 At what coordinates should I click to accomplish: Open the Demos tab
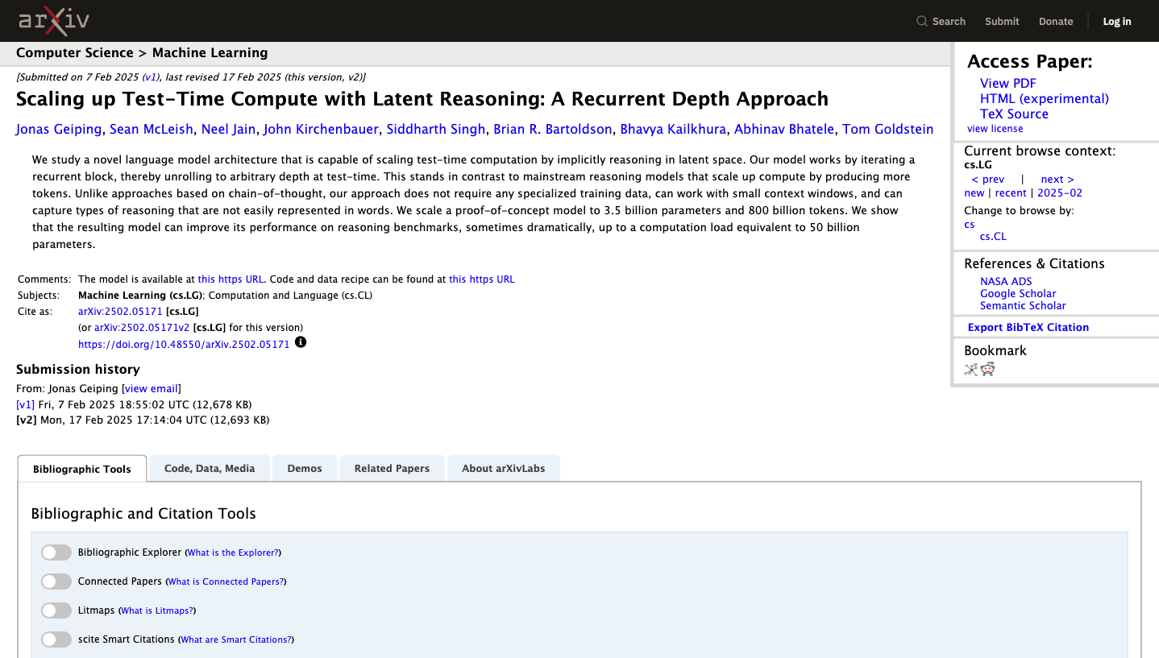point(305,468)
